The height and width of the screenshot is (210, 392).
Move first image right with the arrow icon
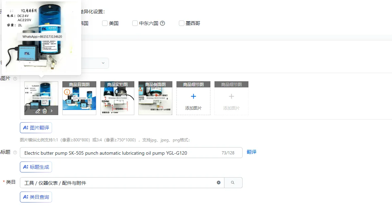[51, 111]
